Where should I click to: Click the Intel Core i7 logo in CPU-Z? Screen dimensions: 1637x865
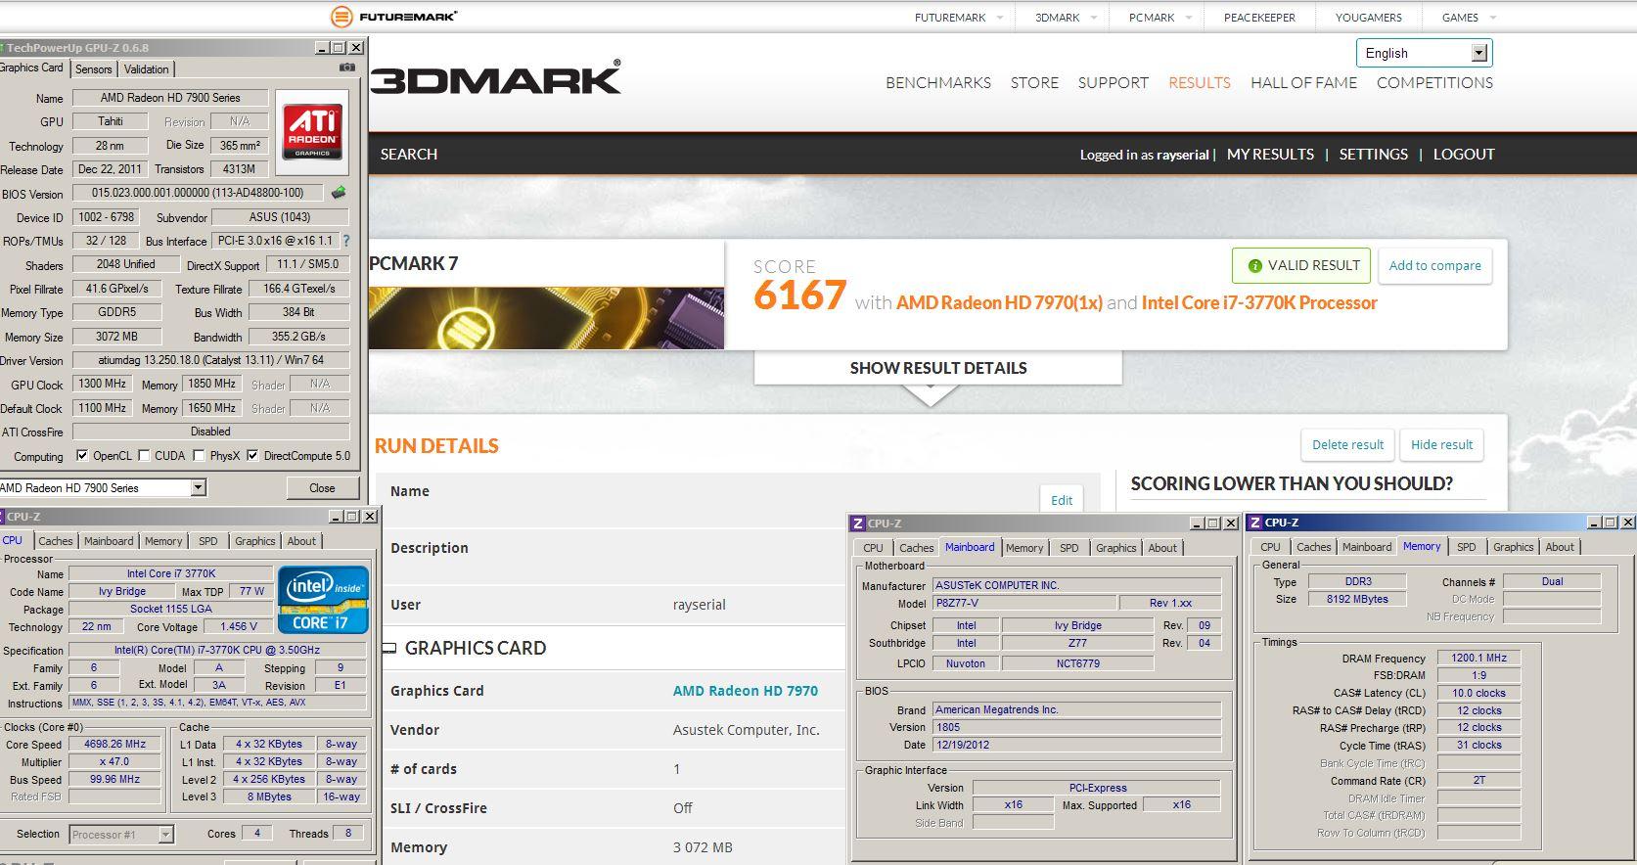click(x=323, y=598)
